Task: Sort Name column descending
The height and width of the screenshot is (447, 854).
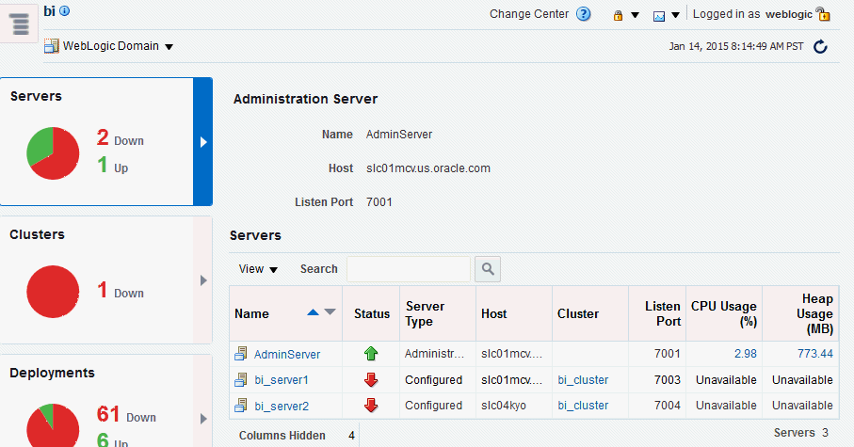Action: point(330,312)
